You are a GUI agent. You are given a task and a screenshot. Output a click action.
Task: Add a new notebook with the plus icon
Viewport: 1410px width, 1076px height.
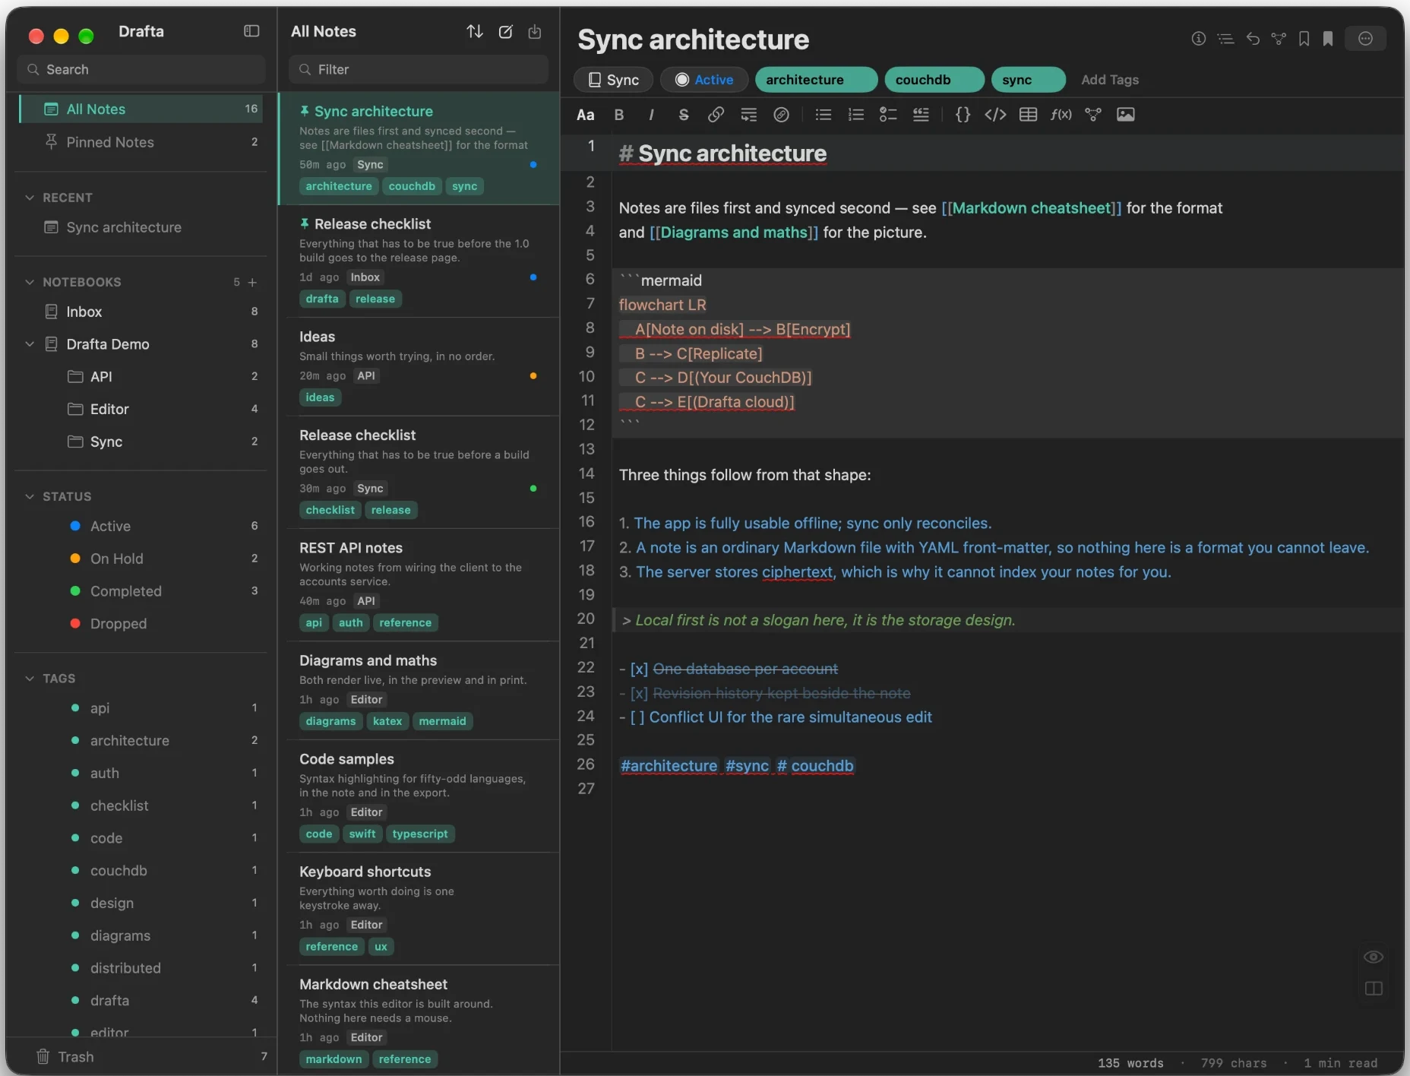(x=252, y=282)
